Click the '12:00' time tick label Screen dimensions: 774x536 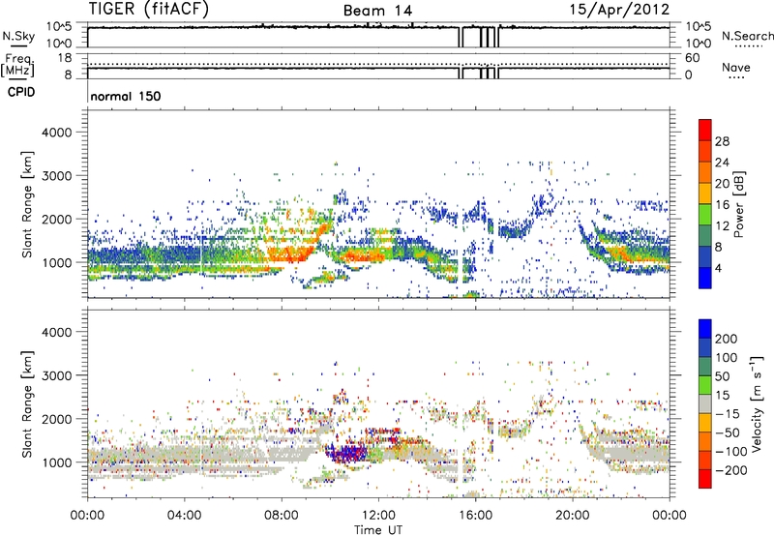[x=378, y=516]
